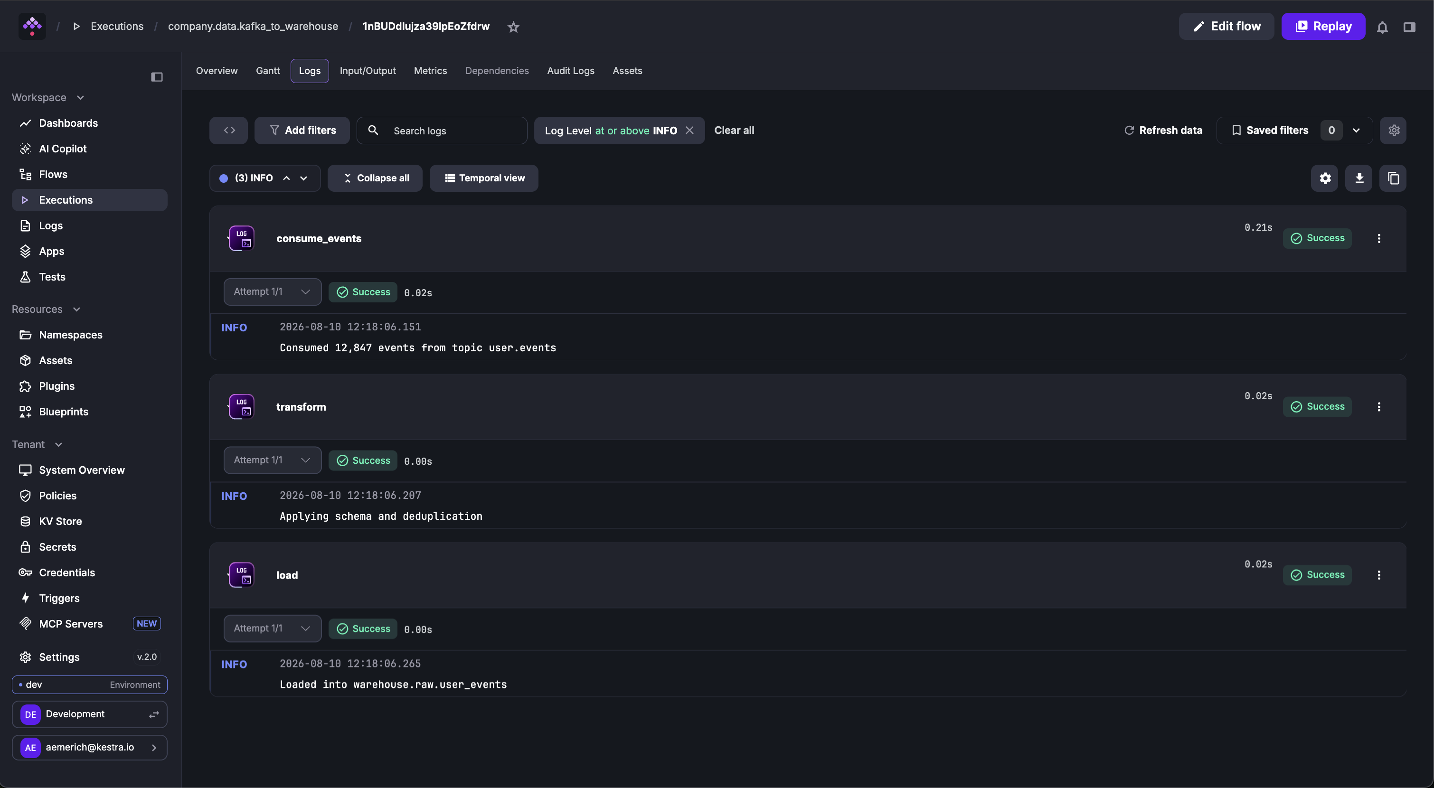Image resolution: width=1434 pixels, height=788 pixels.
Task: Click Add filters
Action: pos(302,130)
